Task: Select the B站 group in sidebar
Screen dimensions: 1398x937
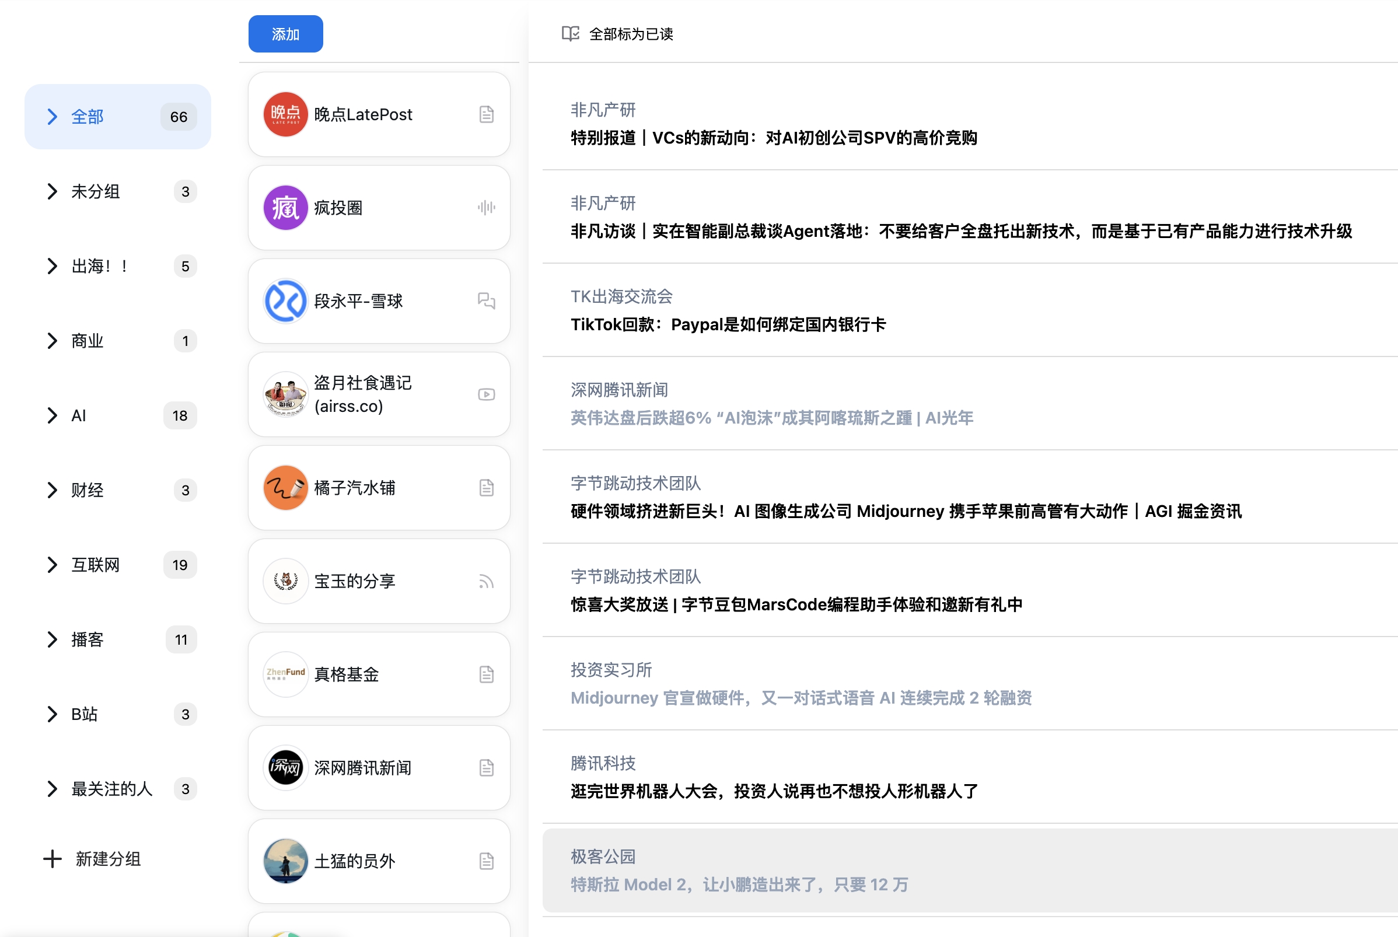Action: (x=84, y=714)
